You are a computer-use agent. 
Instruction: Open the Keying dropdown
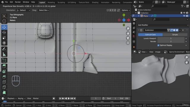click(x=22, y=98)
